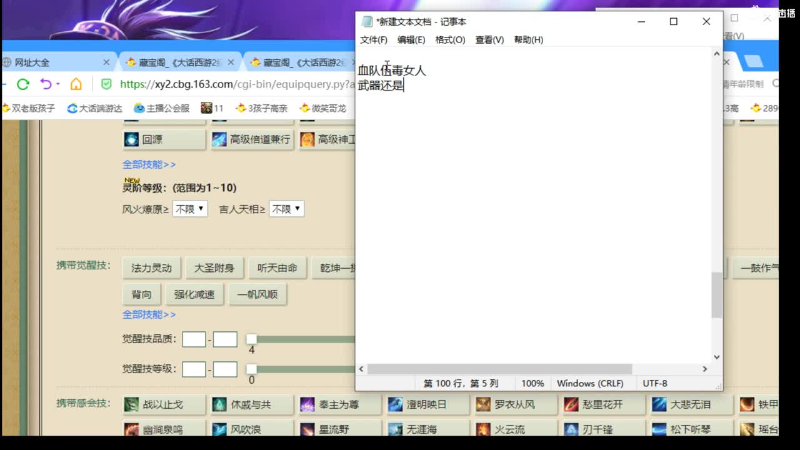Viewport: 800px width, 450px height.
Task: Select the 星流野 skill
Action: (x=341, y=429)
